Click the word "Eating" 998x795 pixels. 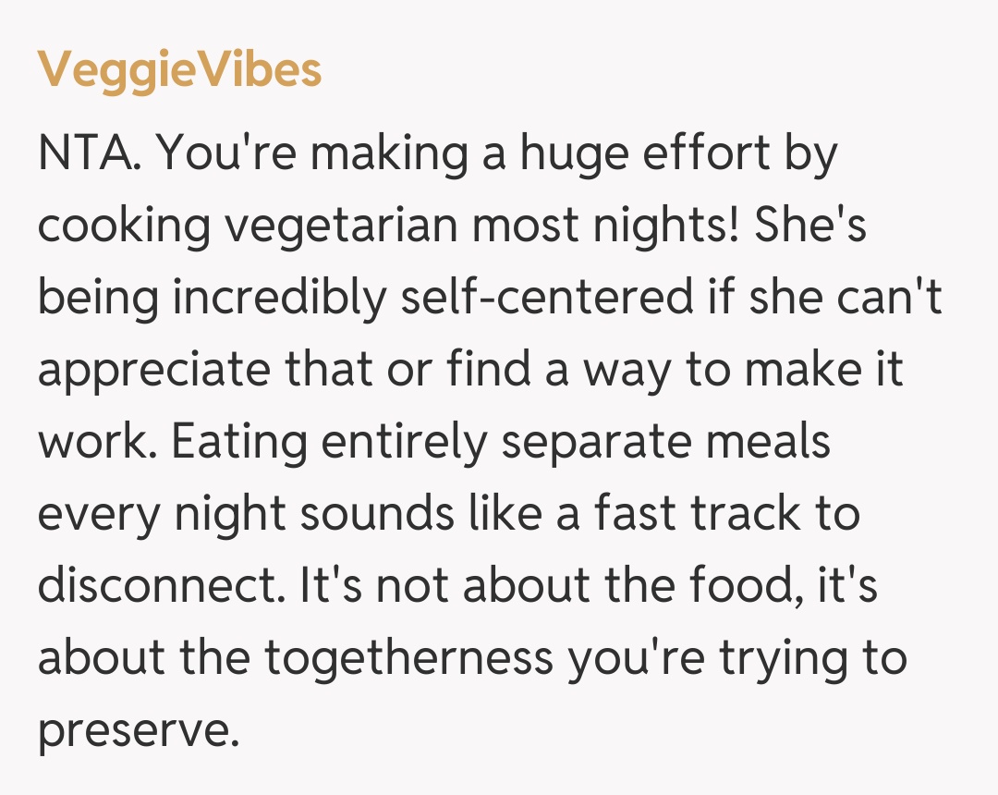click(x=239, y=443)
